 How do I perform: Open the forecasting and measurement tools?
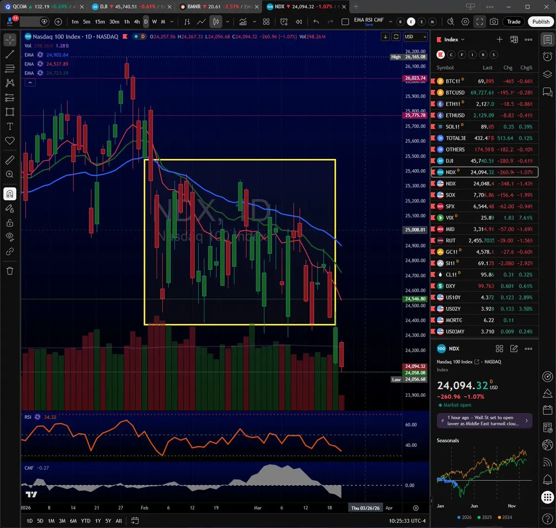[10, 98]
